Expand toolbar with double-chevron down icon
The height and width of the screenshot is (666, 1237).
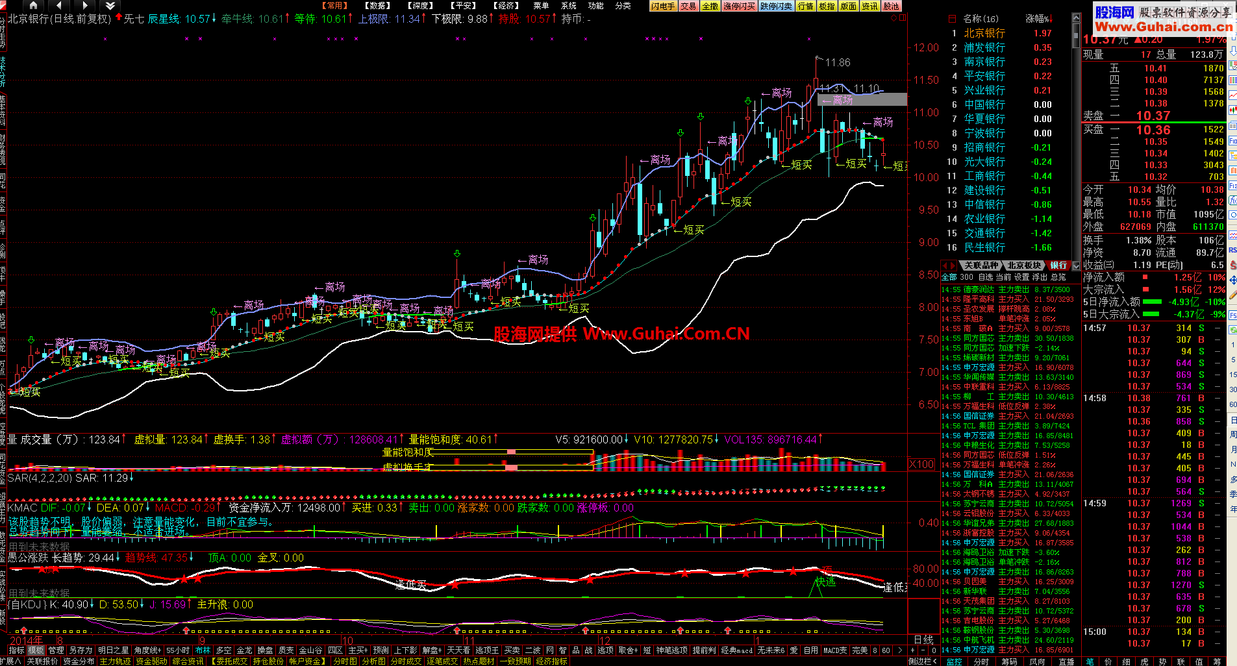[110, 5]
